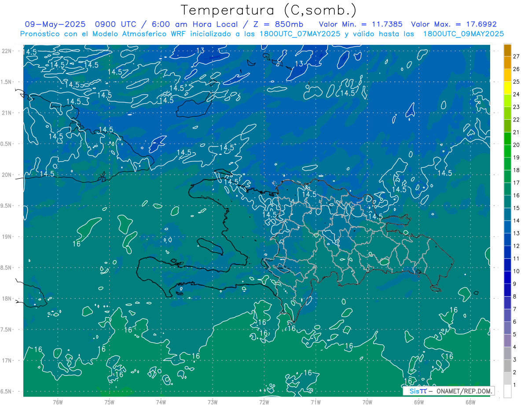Viewport: 528px width, 408px height.
Task: Click the yellow segment of the color scale
Action: click(x=507, y=88)
